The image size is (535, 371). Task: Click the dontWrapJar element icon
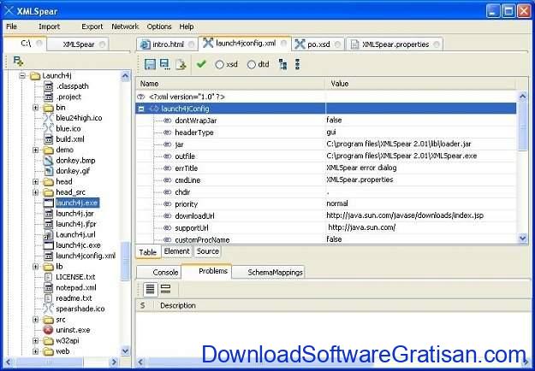pos(167,121)
